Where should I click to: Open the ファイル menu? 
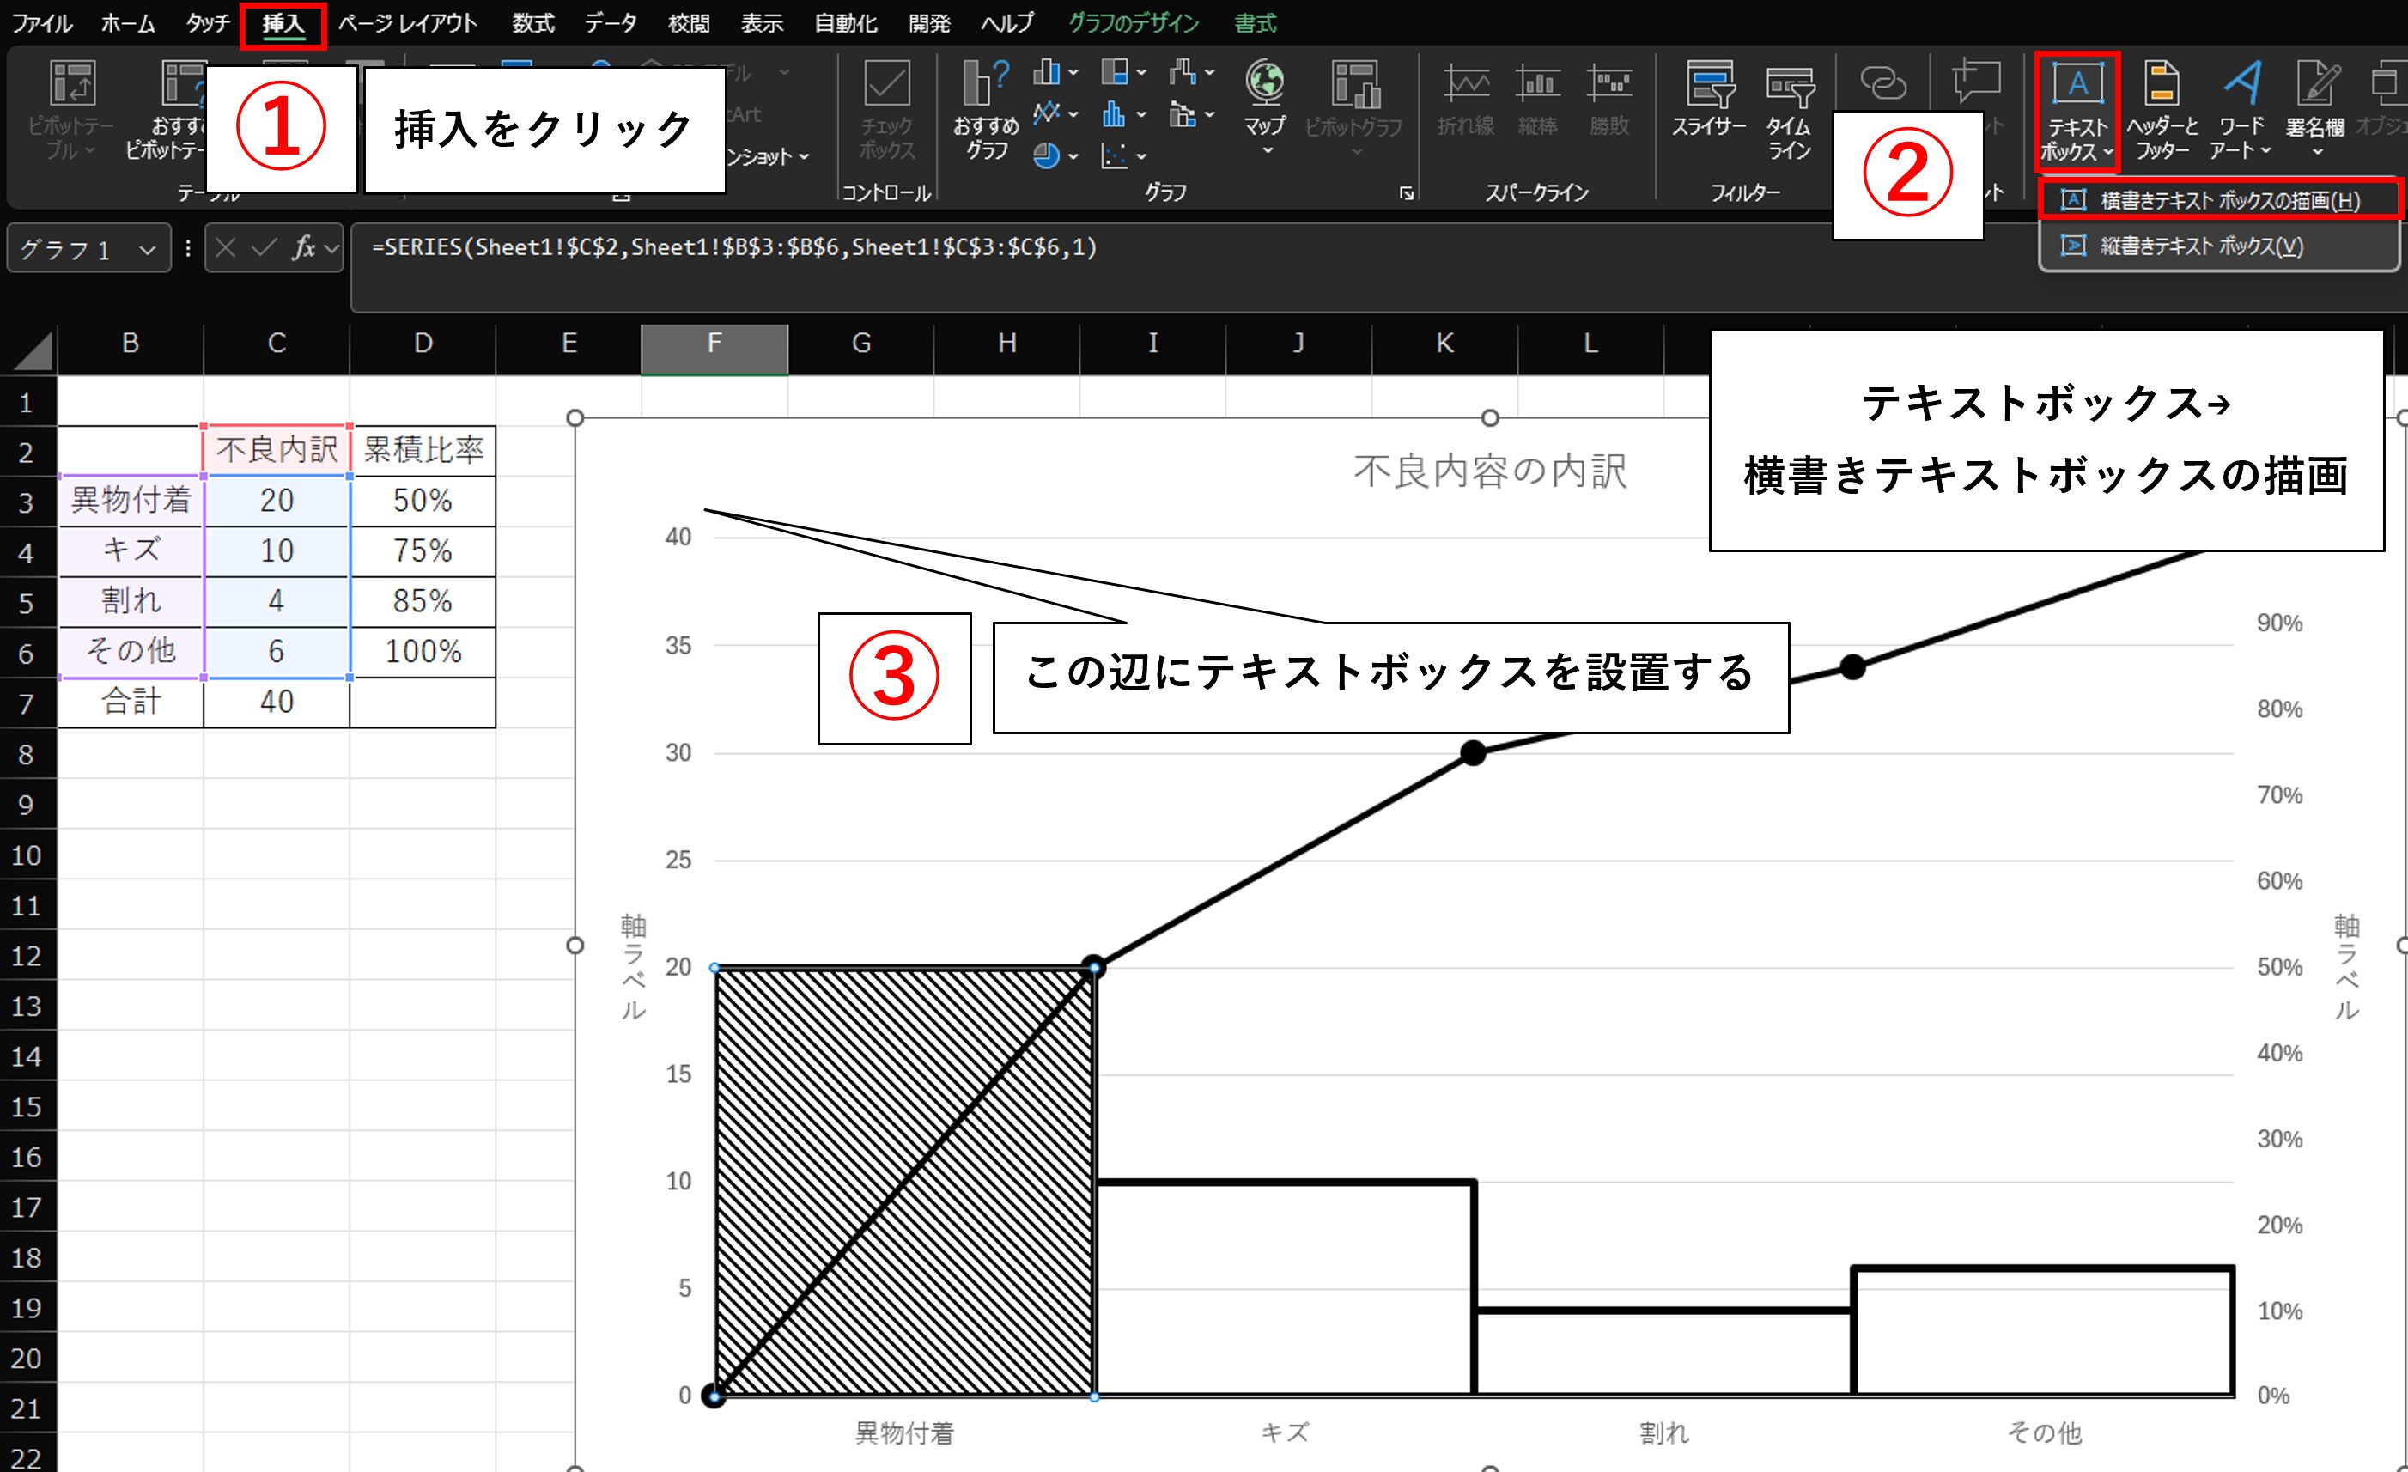[x=42, y=23]
